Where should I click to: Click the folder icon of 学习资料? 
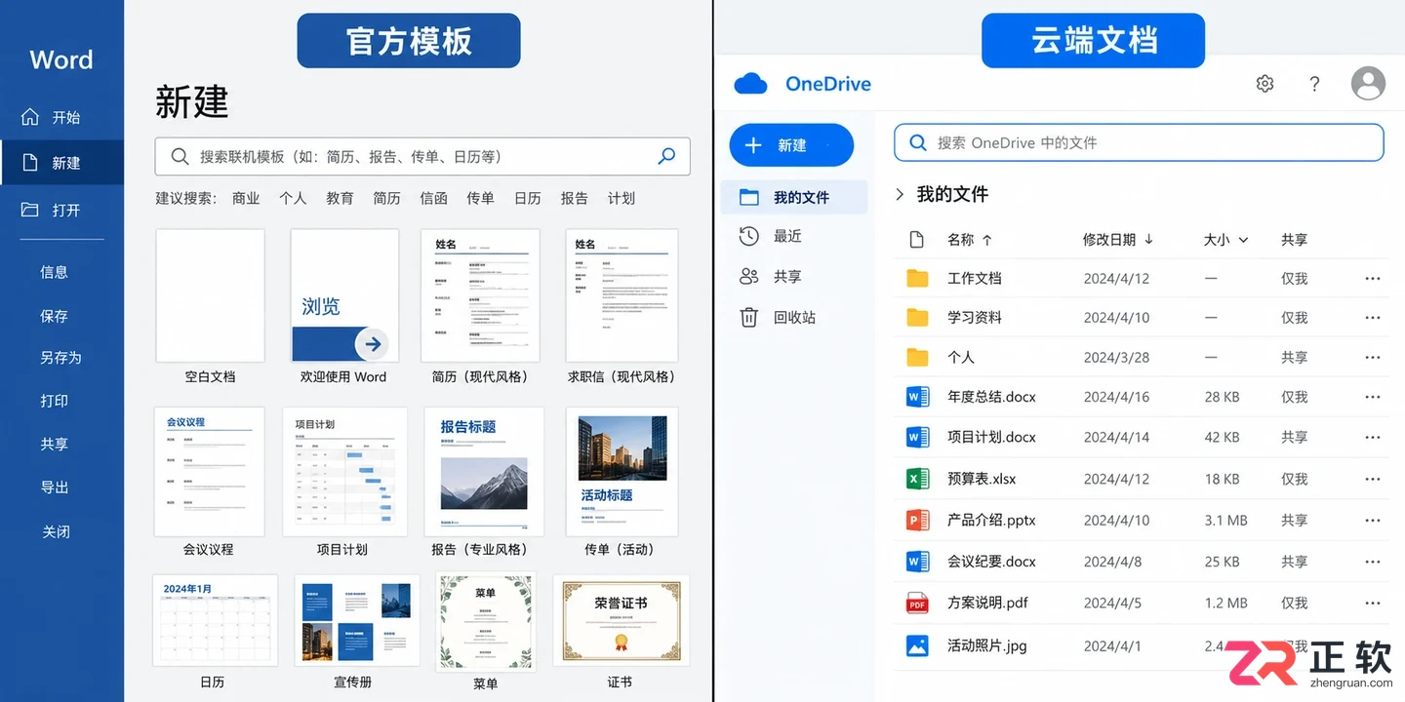(917, 318)
